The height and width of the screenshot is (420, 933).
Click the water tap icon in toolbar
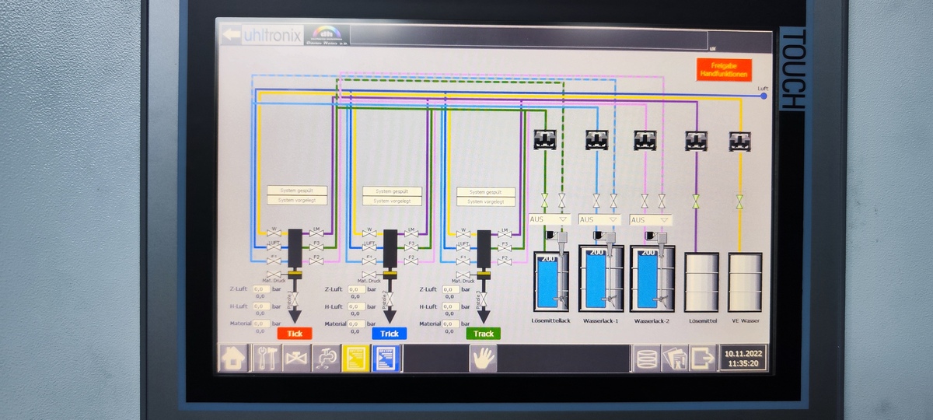pos(327,359)
